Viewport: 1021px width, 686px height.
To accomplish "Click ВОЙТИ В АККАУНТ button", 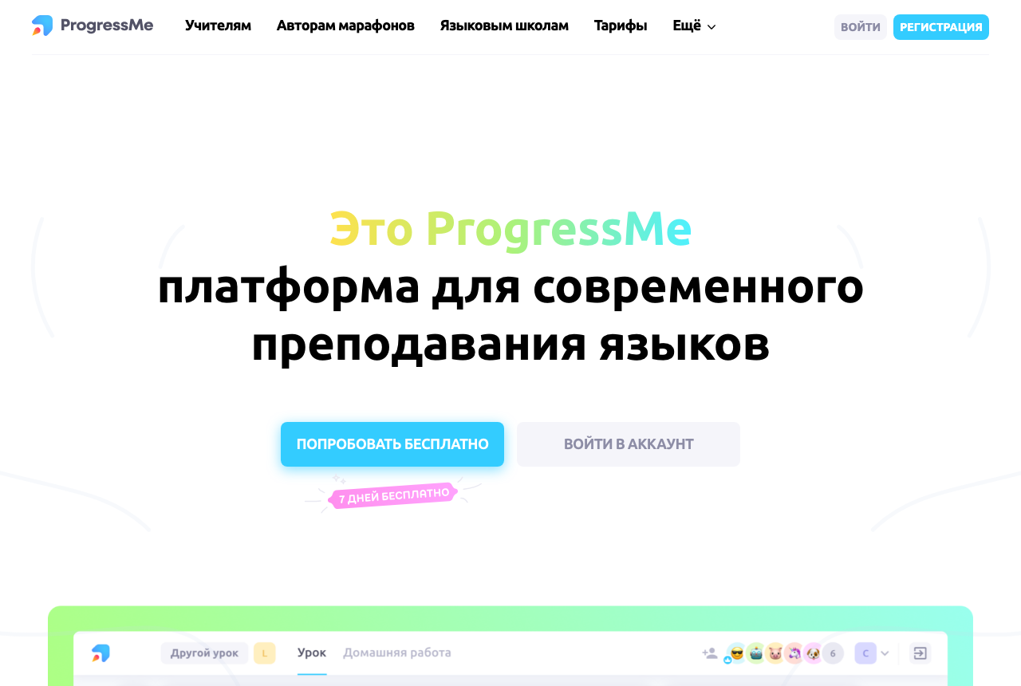I will click(629, 444).
